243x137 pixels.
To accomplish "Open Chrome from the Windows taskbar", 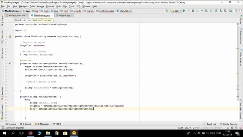I will [57, 133].
